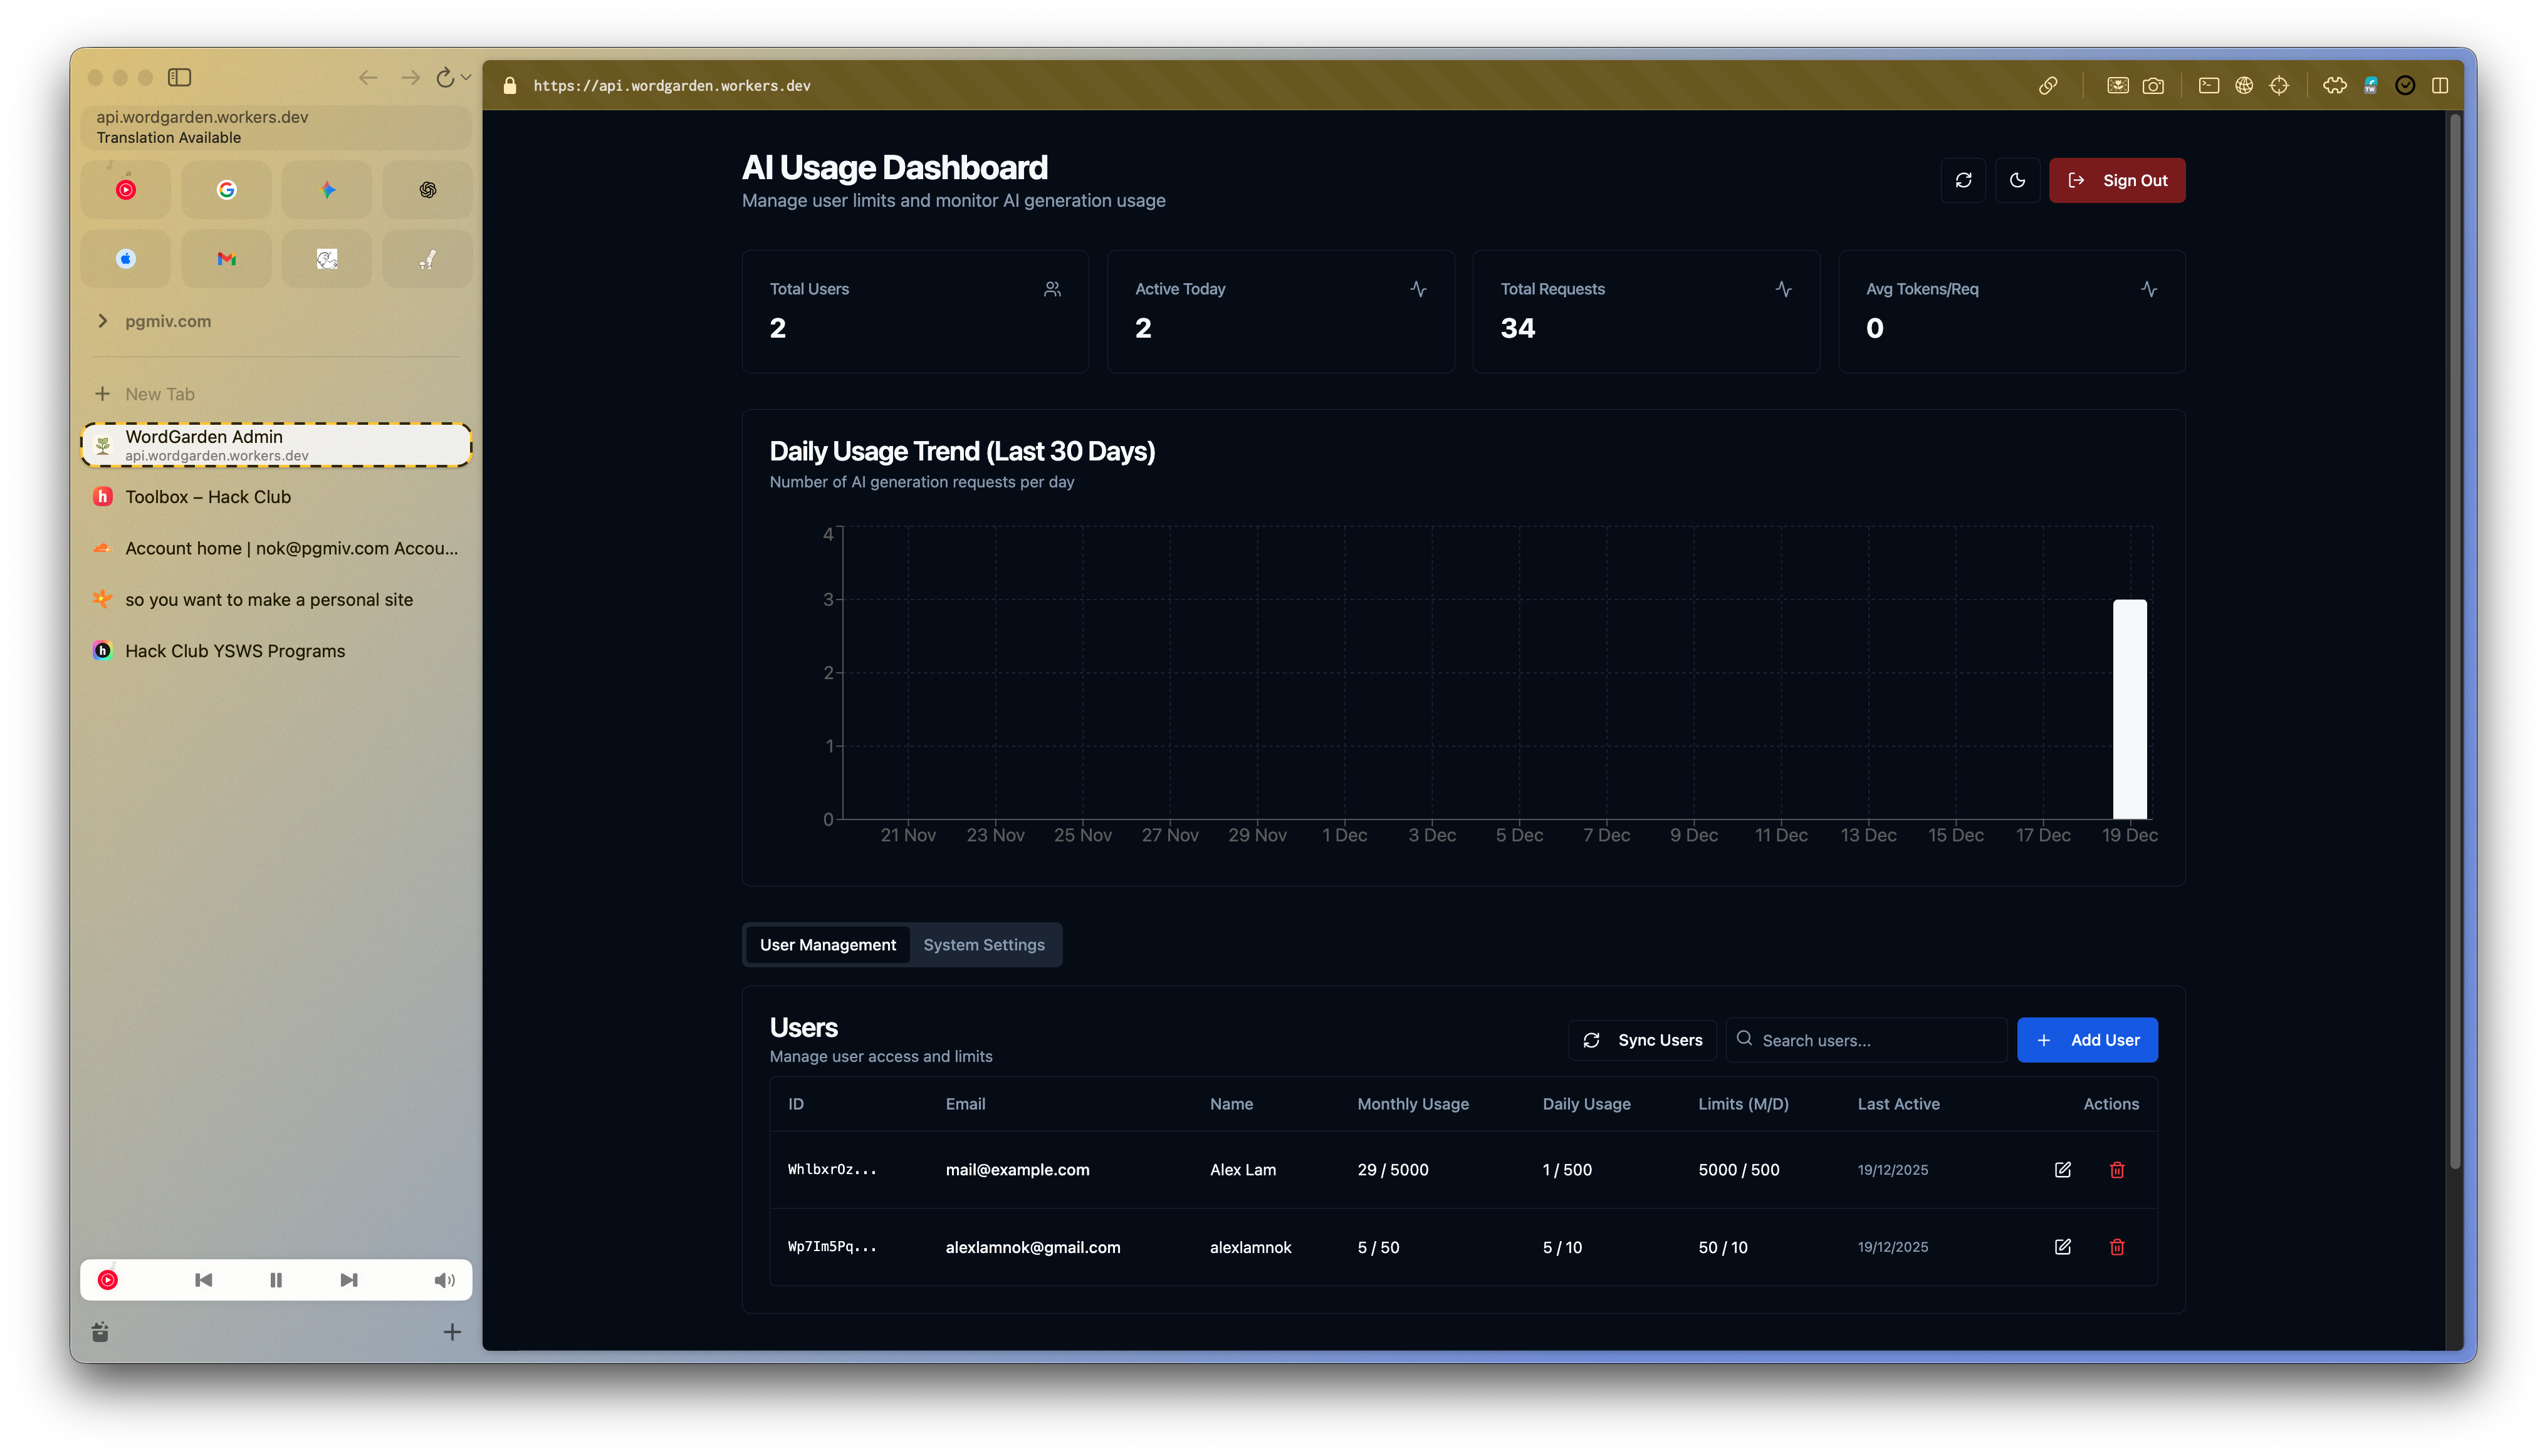Open the Google pinned tab

226,190
